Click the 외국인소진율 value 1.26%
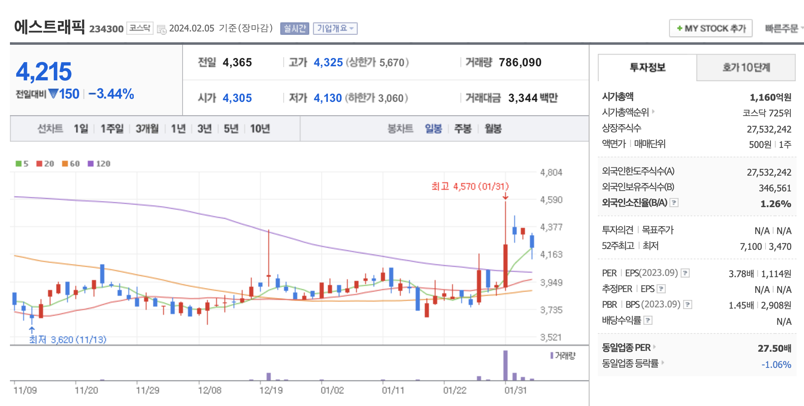Viewport: 804px width, 406px height. [x=776, y=204]
